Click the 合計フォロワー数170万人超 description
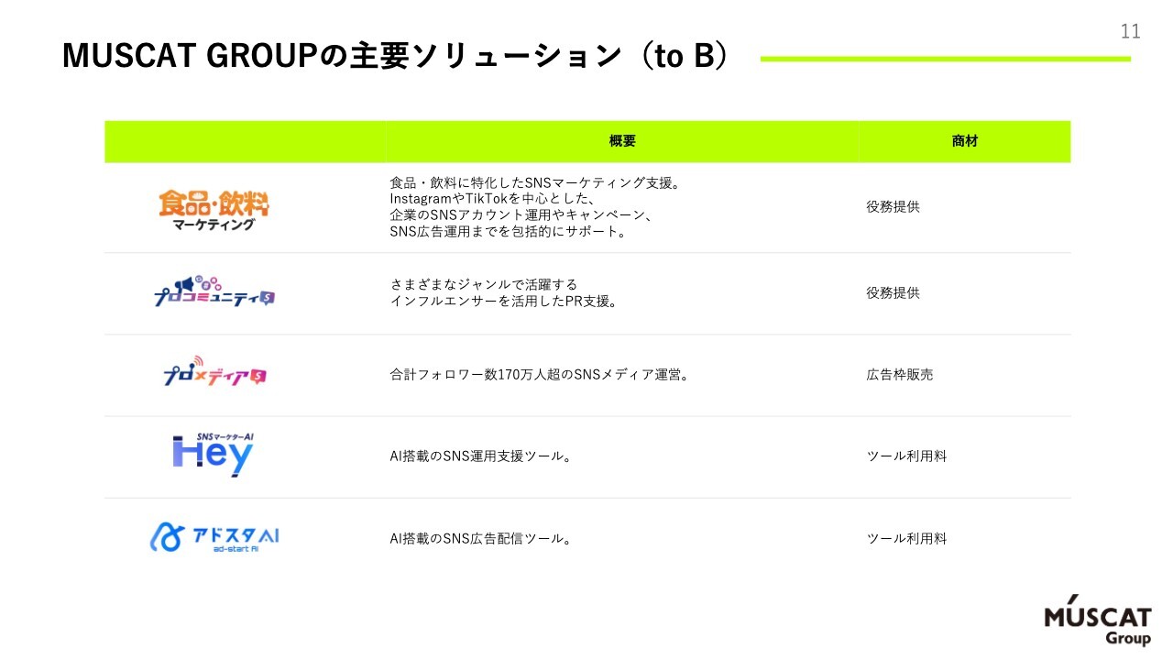Viewport: 1173px width, 660px height. [x=539, y=374]
